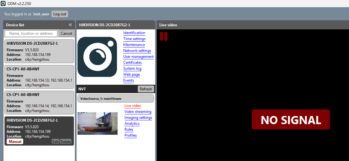Cancel the device search
349x161 pixels.
66,33
